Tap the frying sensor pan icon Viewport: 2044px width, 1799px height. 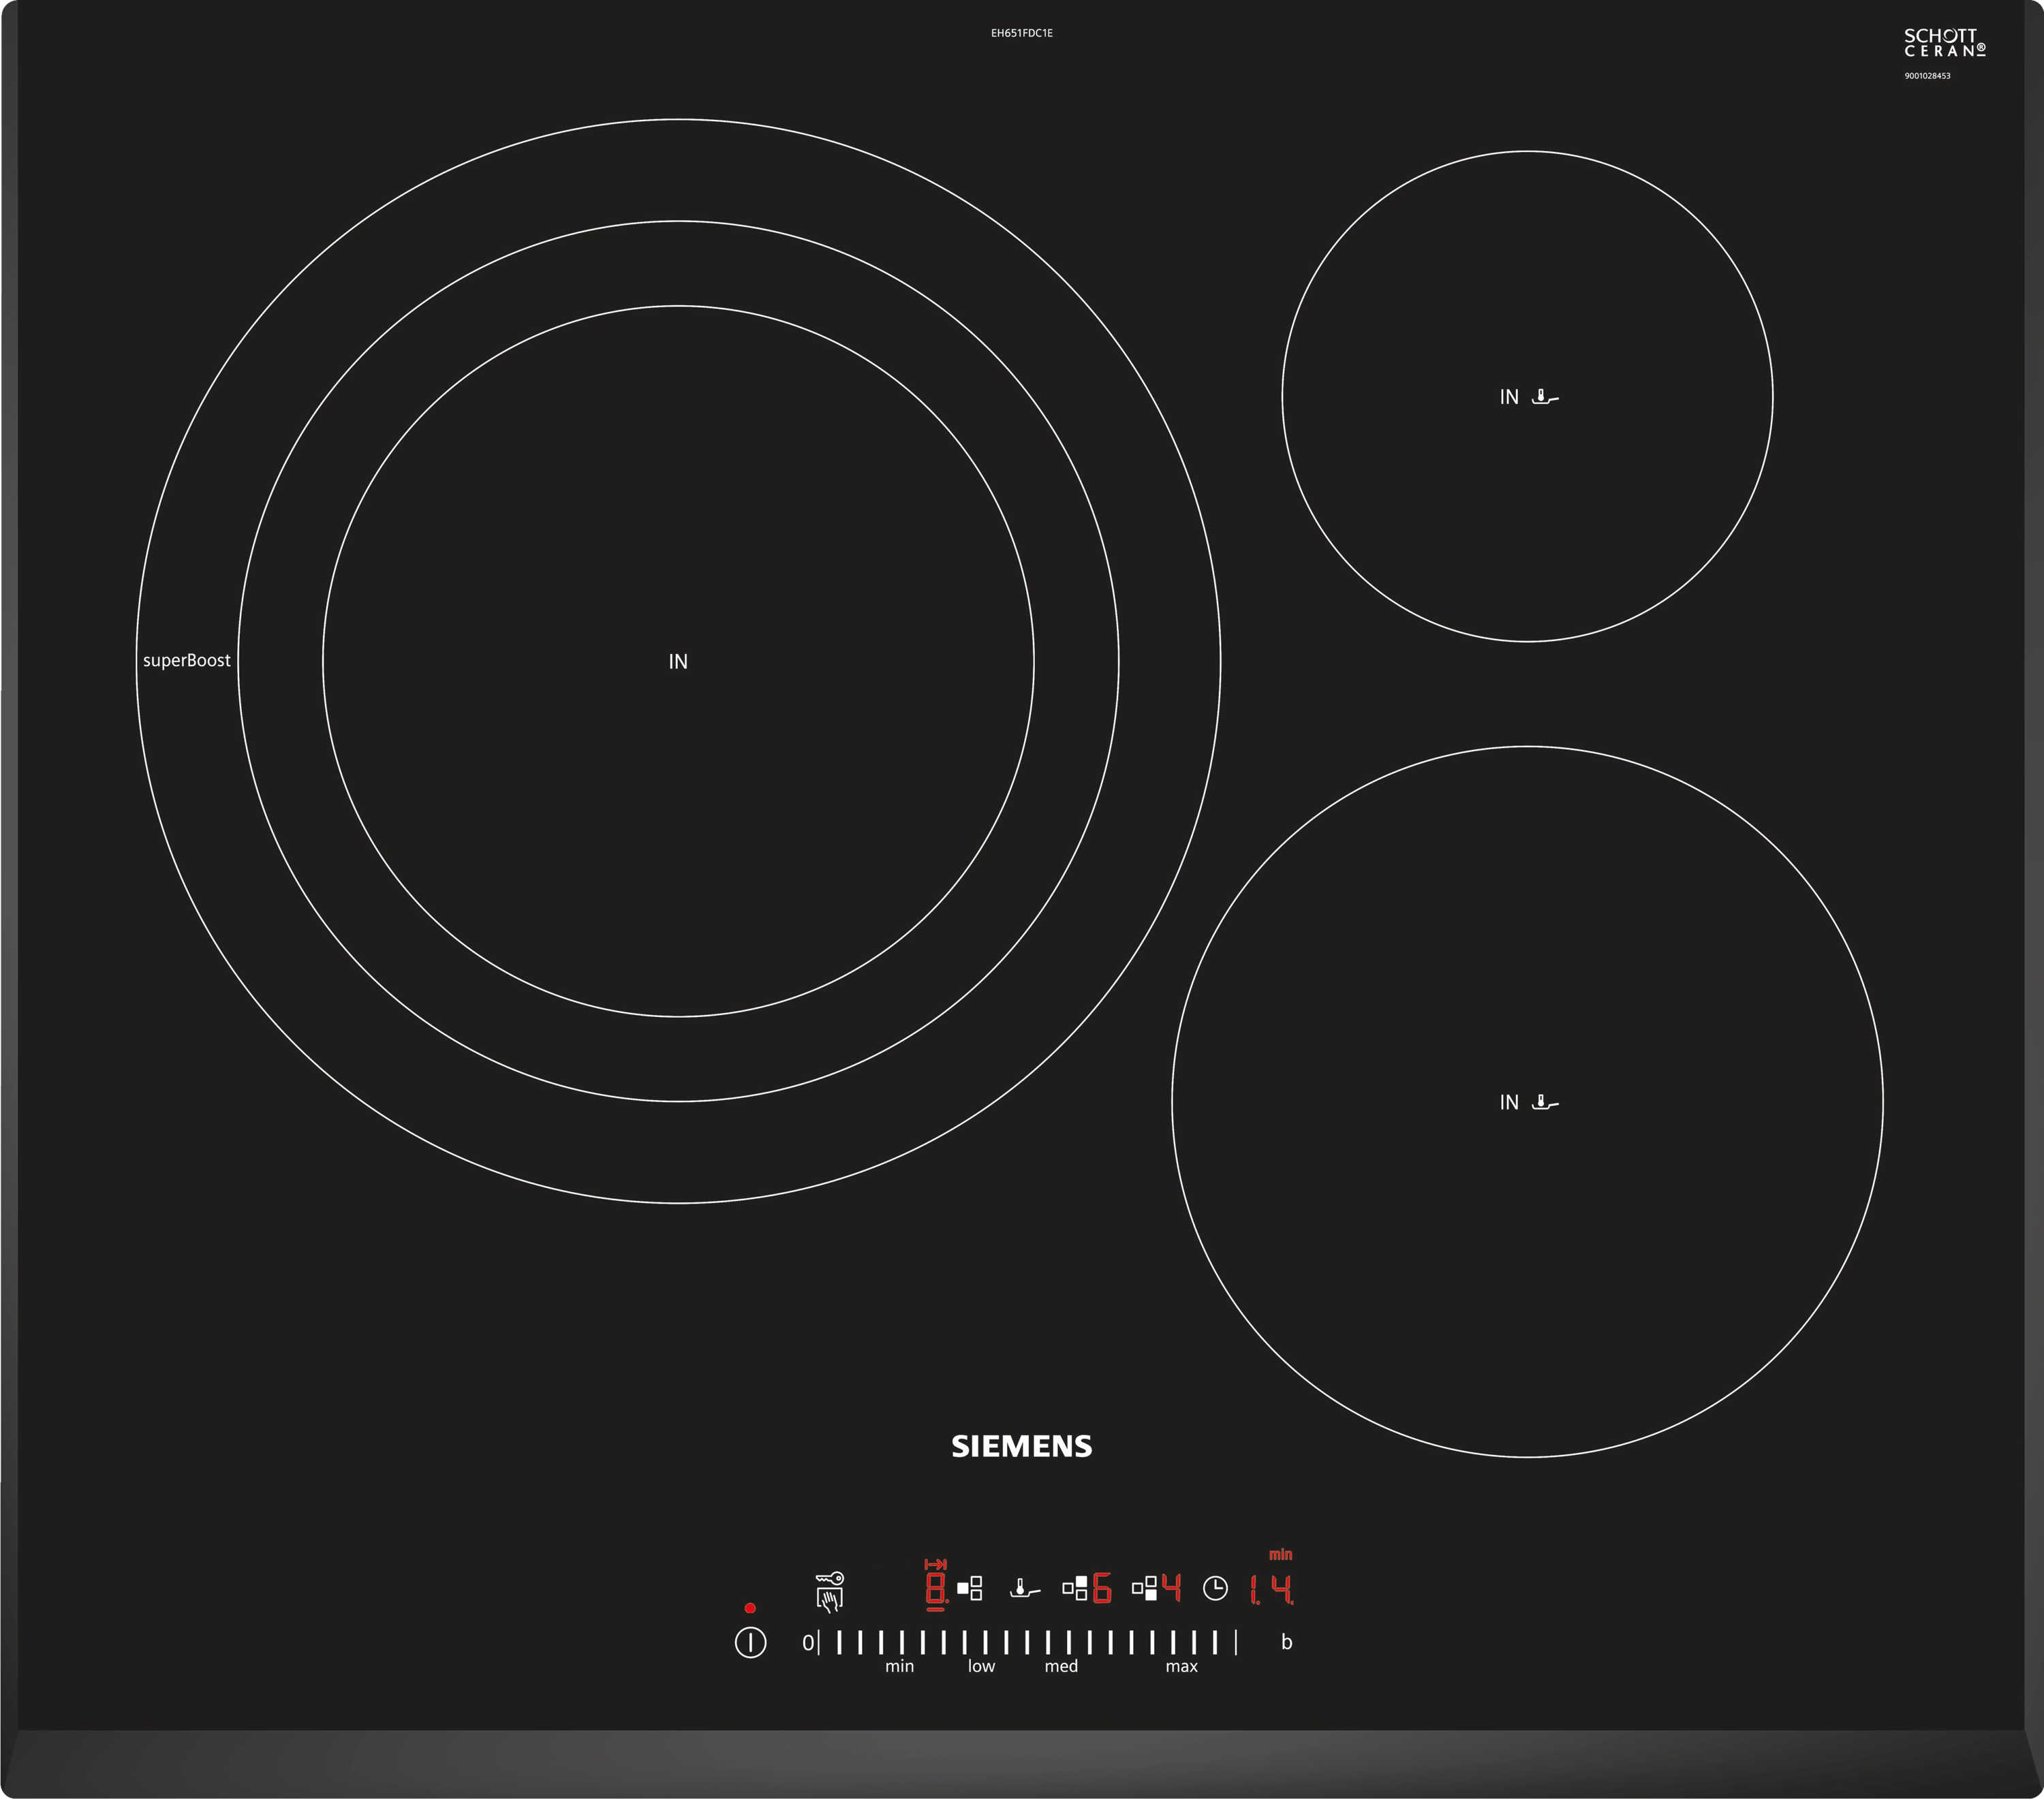[1025, 1588]
